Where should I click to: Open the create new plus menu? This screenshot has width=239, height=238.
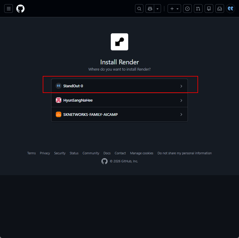(x=174, y=9)
